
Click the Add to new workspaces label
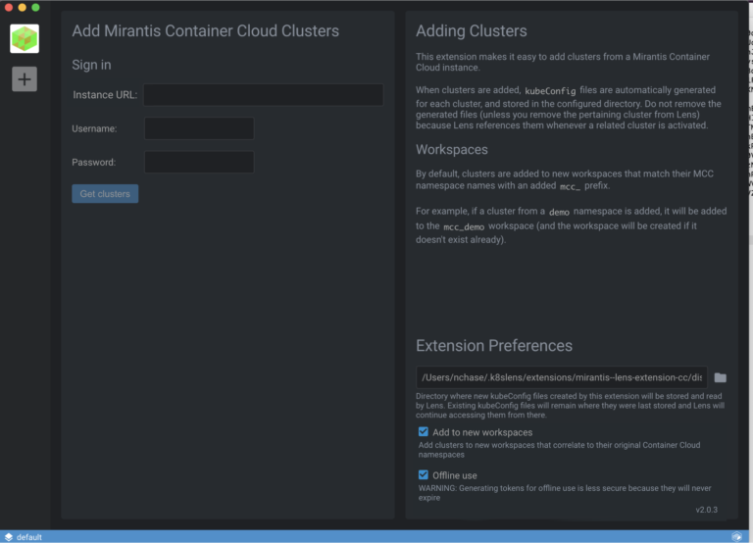pyautogui.click(x=482, y=432)
